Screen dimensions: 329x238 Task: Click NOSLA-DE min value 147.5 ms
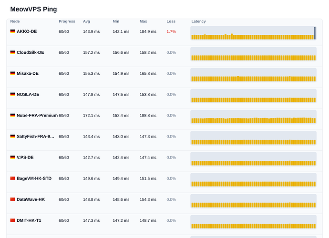(121, 95)
